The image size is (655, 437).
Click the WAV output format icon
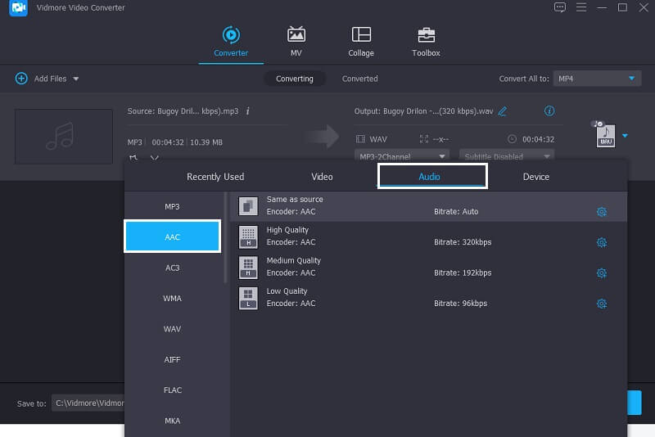605,135
